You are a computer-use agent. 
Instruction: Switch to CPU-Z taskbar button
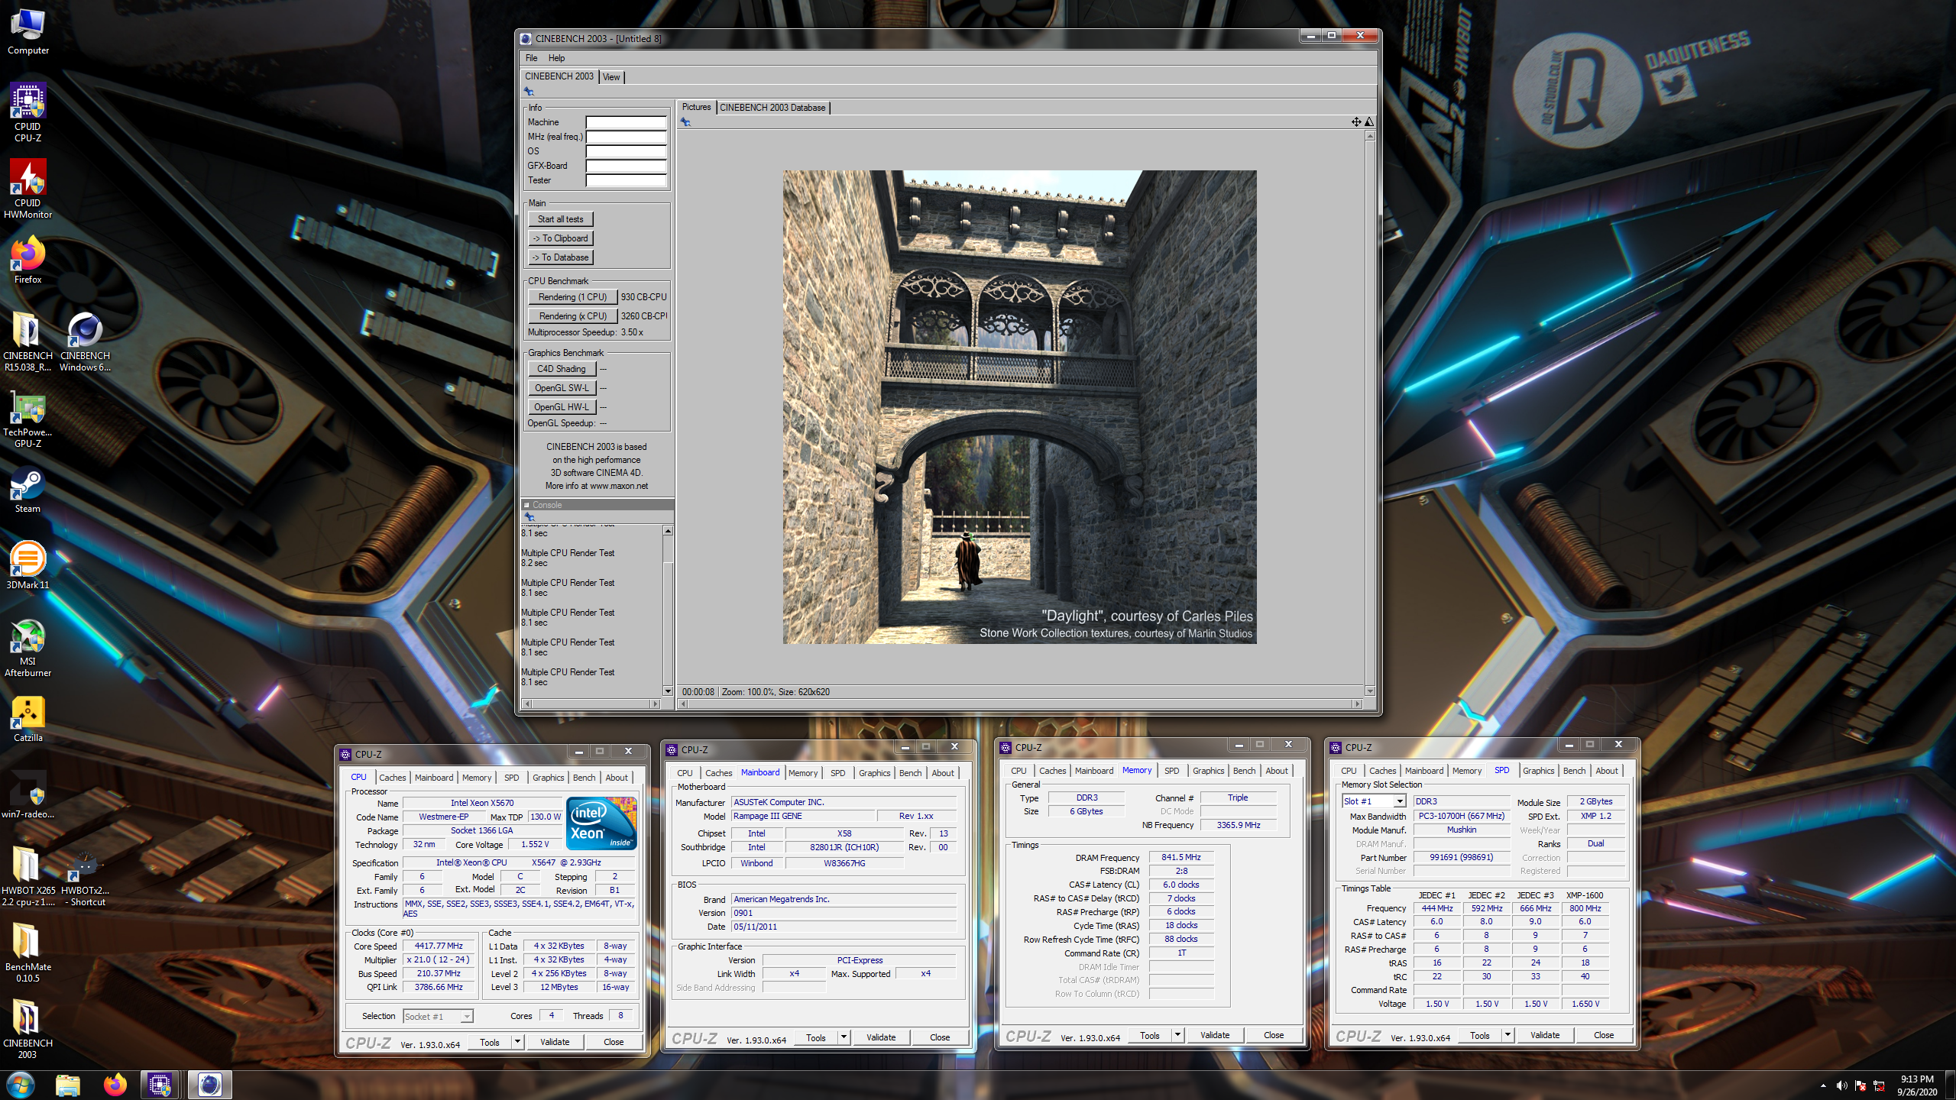[x=160, y=1085]
